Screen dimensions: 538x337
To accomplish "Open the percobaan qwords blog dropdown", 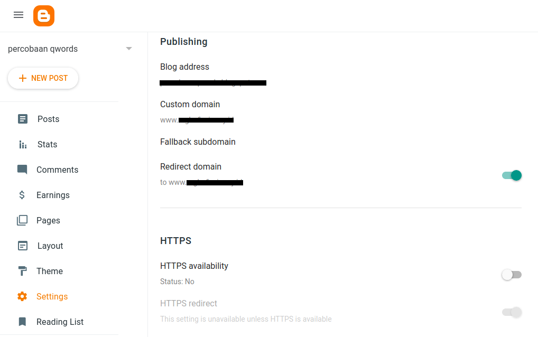I will (x=43, y=49).
